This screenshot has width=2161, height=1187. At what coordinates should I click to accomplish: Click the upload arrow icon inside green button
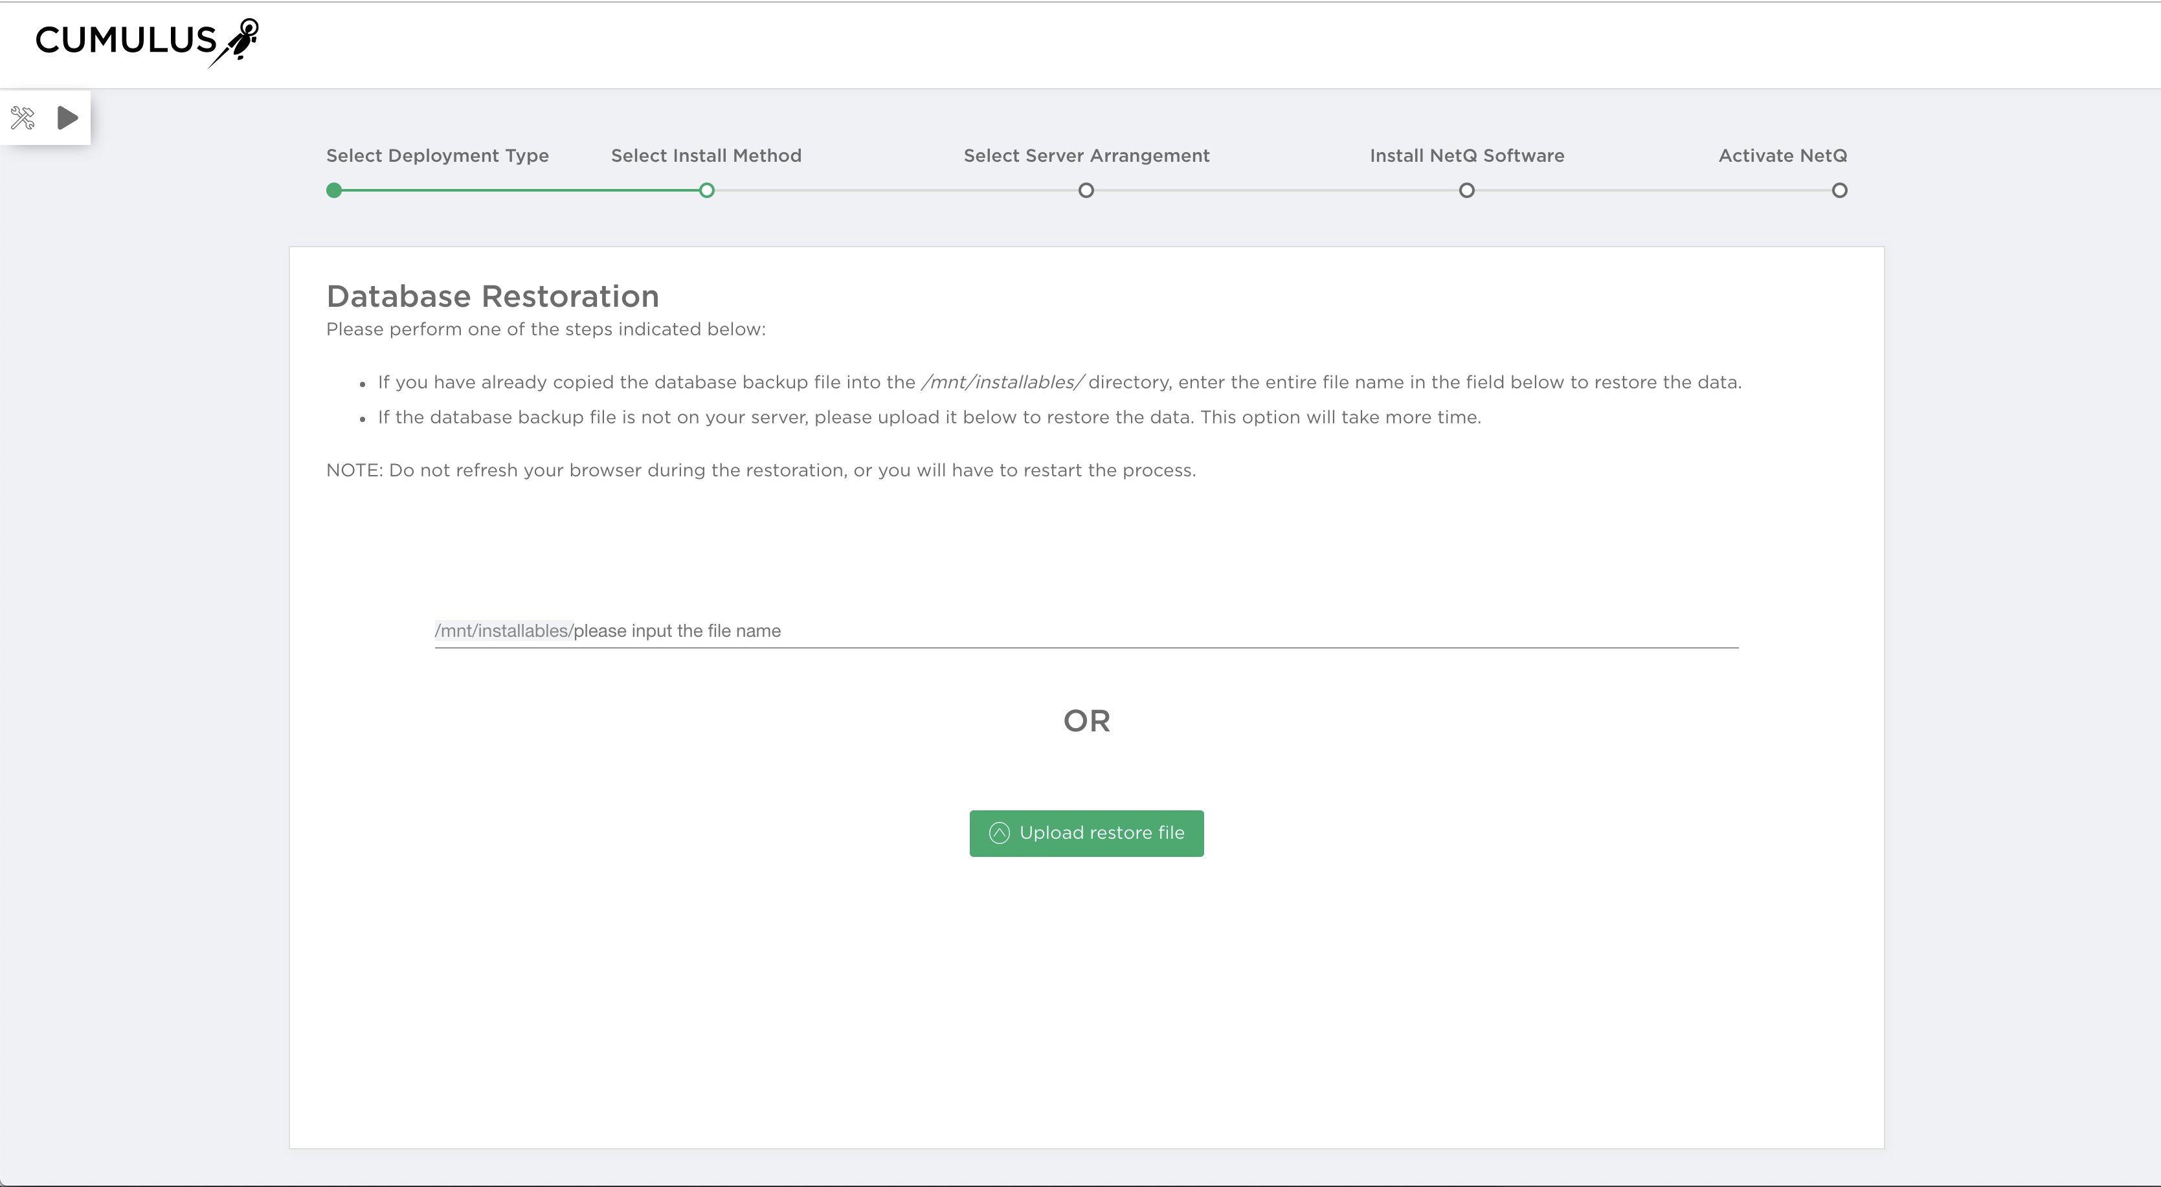coord(998,833)
